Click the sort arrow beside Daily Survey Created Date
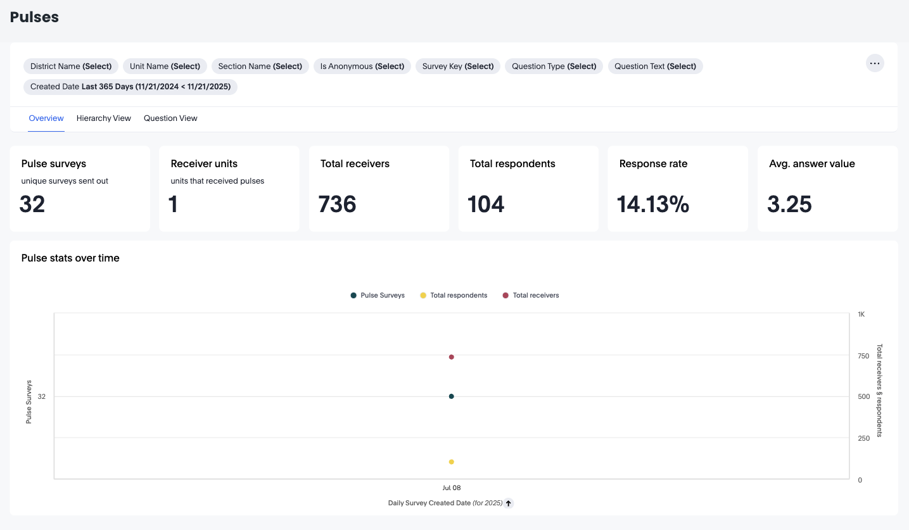The height and width of the screenshot is (530, 909). [509, 503]
